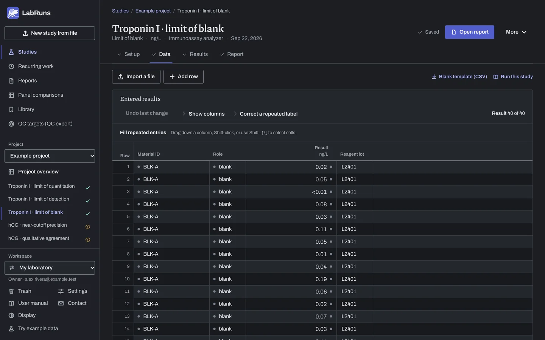
Task: Open Studies in the sidebar
Action: [50, 52]
